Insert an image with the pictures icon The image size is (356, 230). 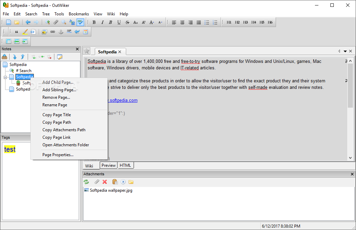(44, 32)
